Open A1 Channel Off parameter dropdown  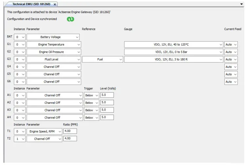coord(55,95)
